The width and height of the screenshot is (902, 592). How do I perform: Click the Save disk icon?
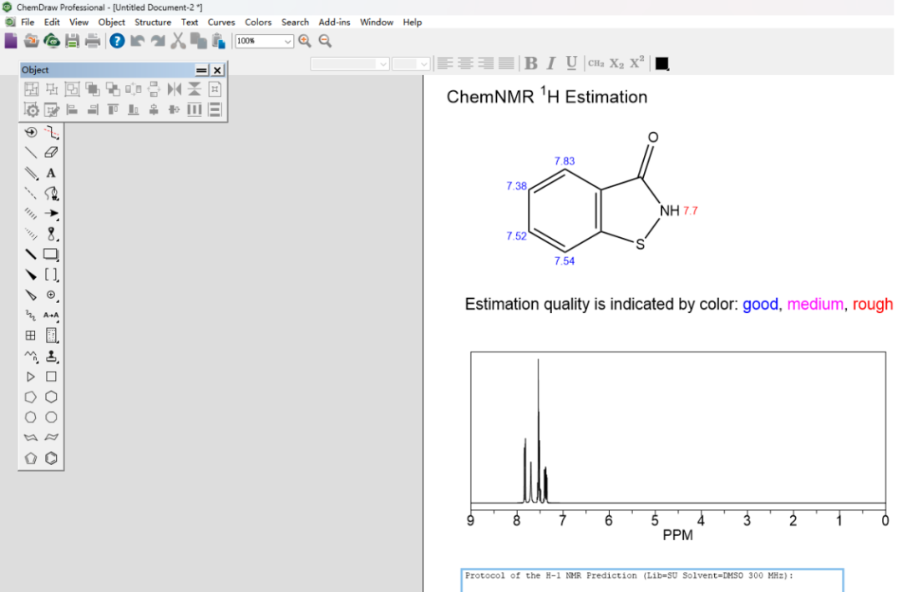[72, 41]
